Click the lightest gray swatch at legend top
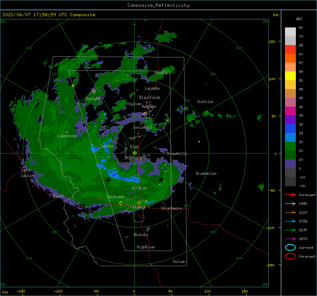Screen dimensions: 317x296 click(290, 32)
